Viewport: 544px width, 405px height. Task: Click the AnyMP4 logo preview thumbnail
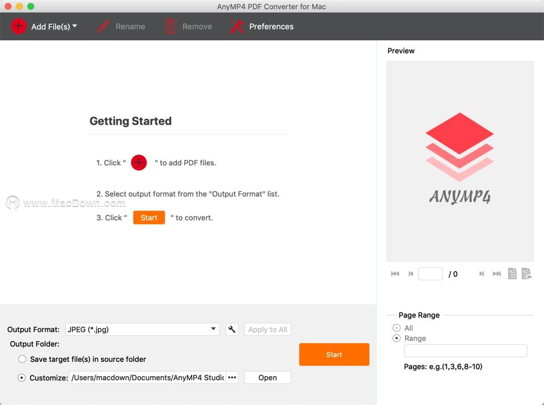point(460,161)
